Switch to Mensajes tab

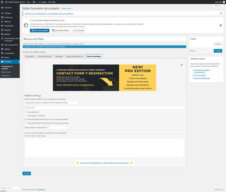point(59,56)
